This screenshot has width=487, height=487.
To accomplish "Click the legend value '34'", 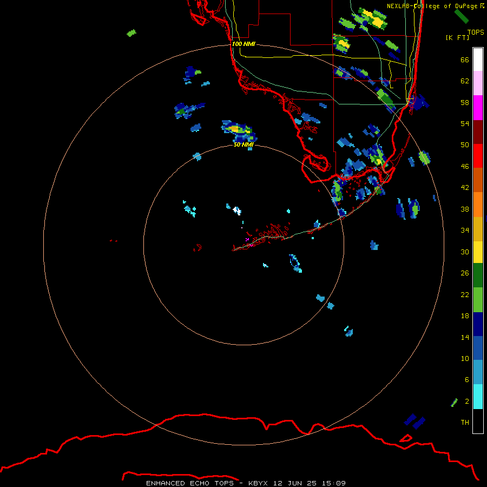I will [x=465, y=230].
